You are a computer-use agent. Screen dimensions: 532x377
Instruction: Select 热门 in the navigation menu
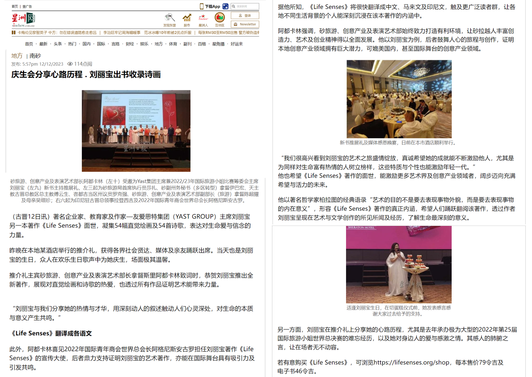(72, 44)
